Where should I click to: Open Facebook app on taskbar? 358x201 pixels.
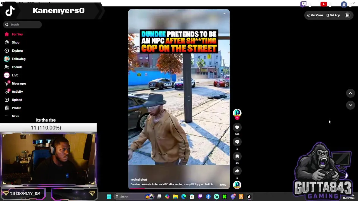coord(208,197)
